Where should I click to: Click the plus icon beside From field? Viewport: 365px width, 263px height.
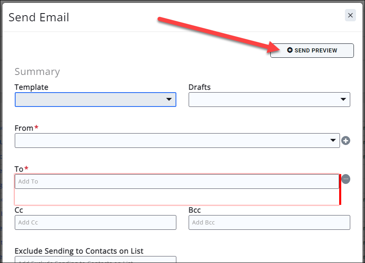(x=346, y=141)
